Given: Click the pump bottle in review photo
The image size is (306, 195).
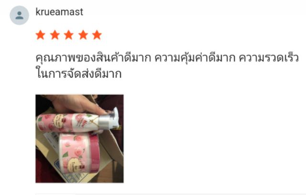Looking at the screenshot, I should pos(76,123).
